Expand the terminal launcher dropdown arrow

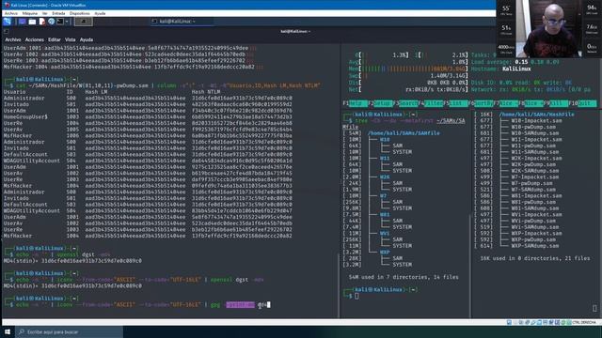(67, 22)
